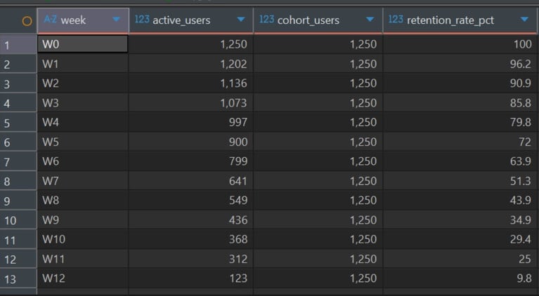Select row number 3 header

tap(18, 83)
